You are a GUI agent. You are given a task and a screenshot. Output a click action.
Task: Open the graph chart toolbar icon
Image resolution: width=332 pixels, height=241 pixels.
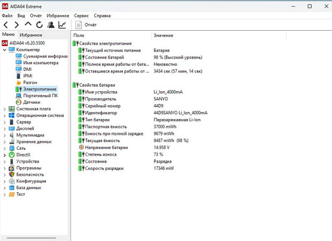62,25
